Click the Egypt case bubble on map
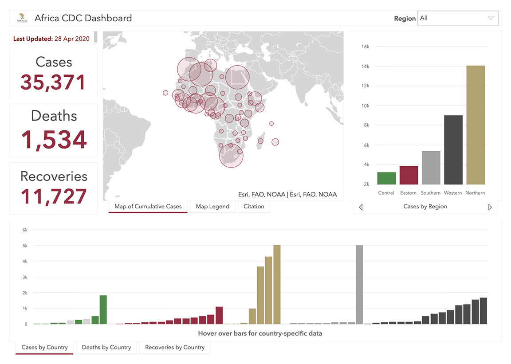 click(237, 78)
